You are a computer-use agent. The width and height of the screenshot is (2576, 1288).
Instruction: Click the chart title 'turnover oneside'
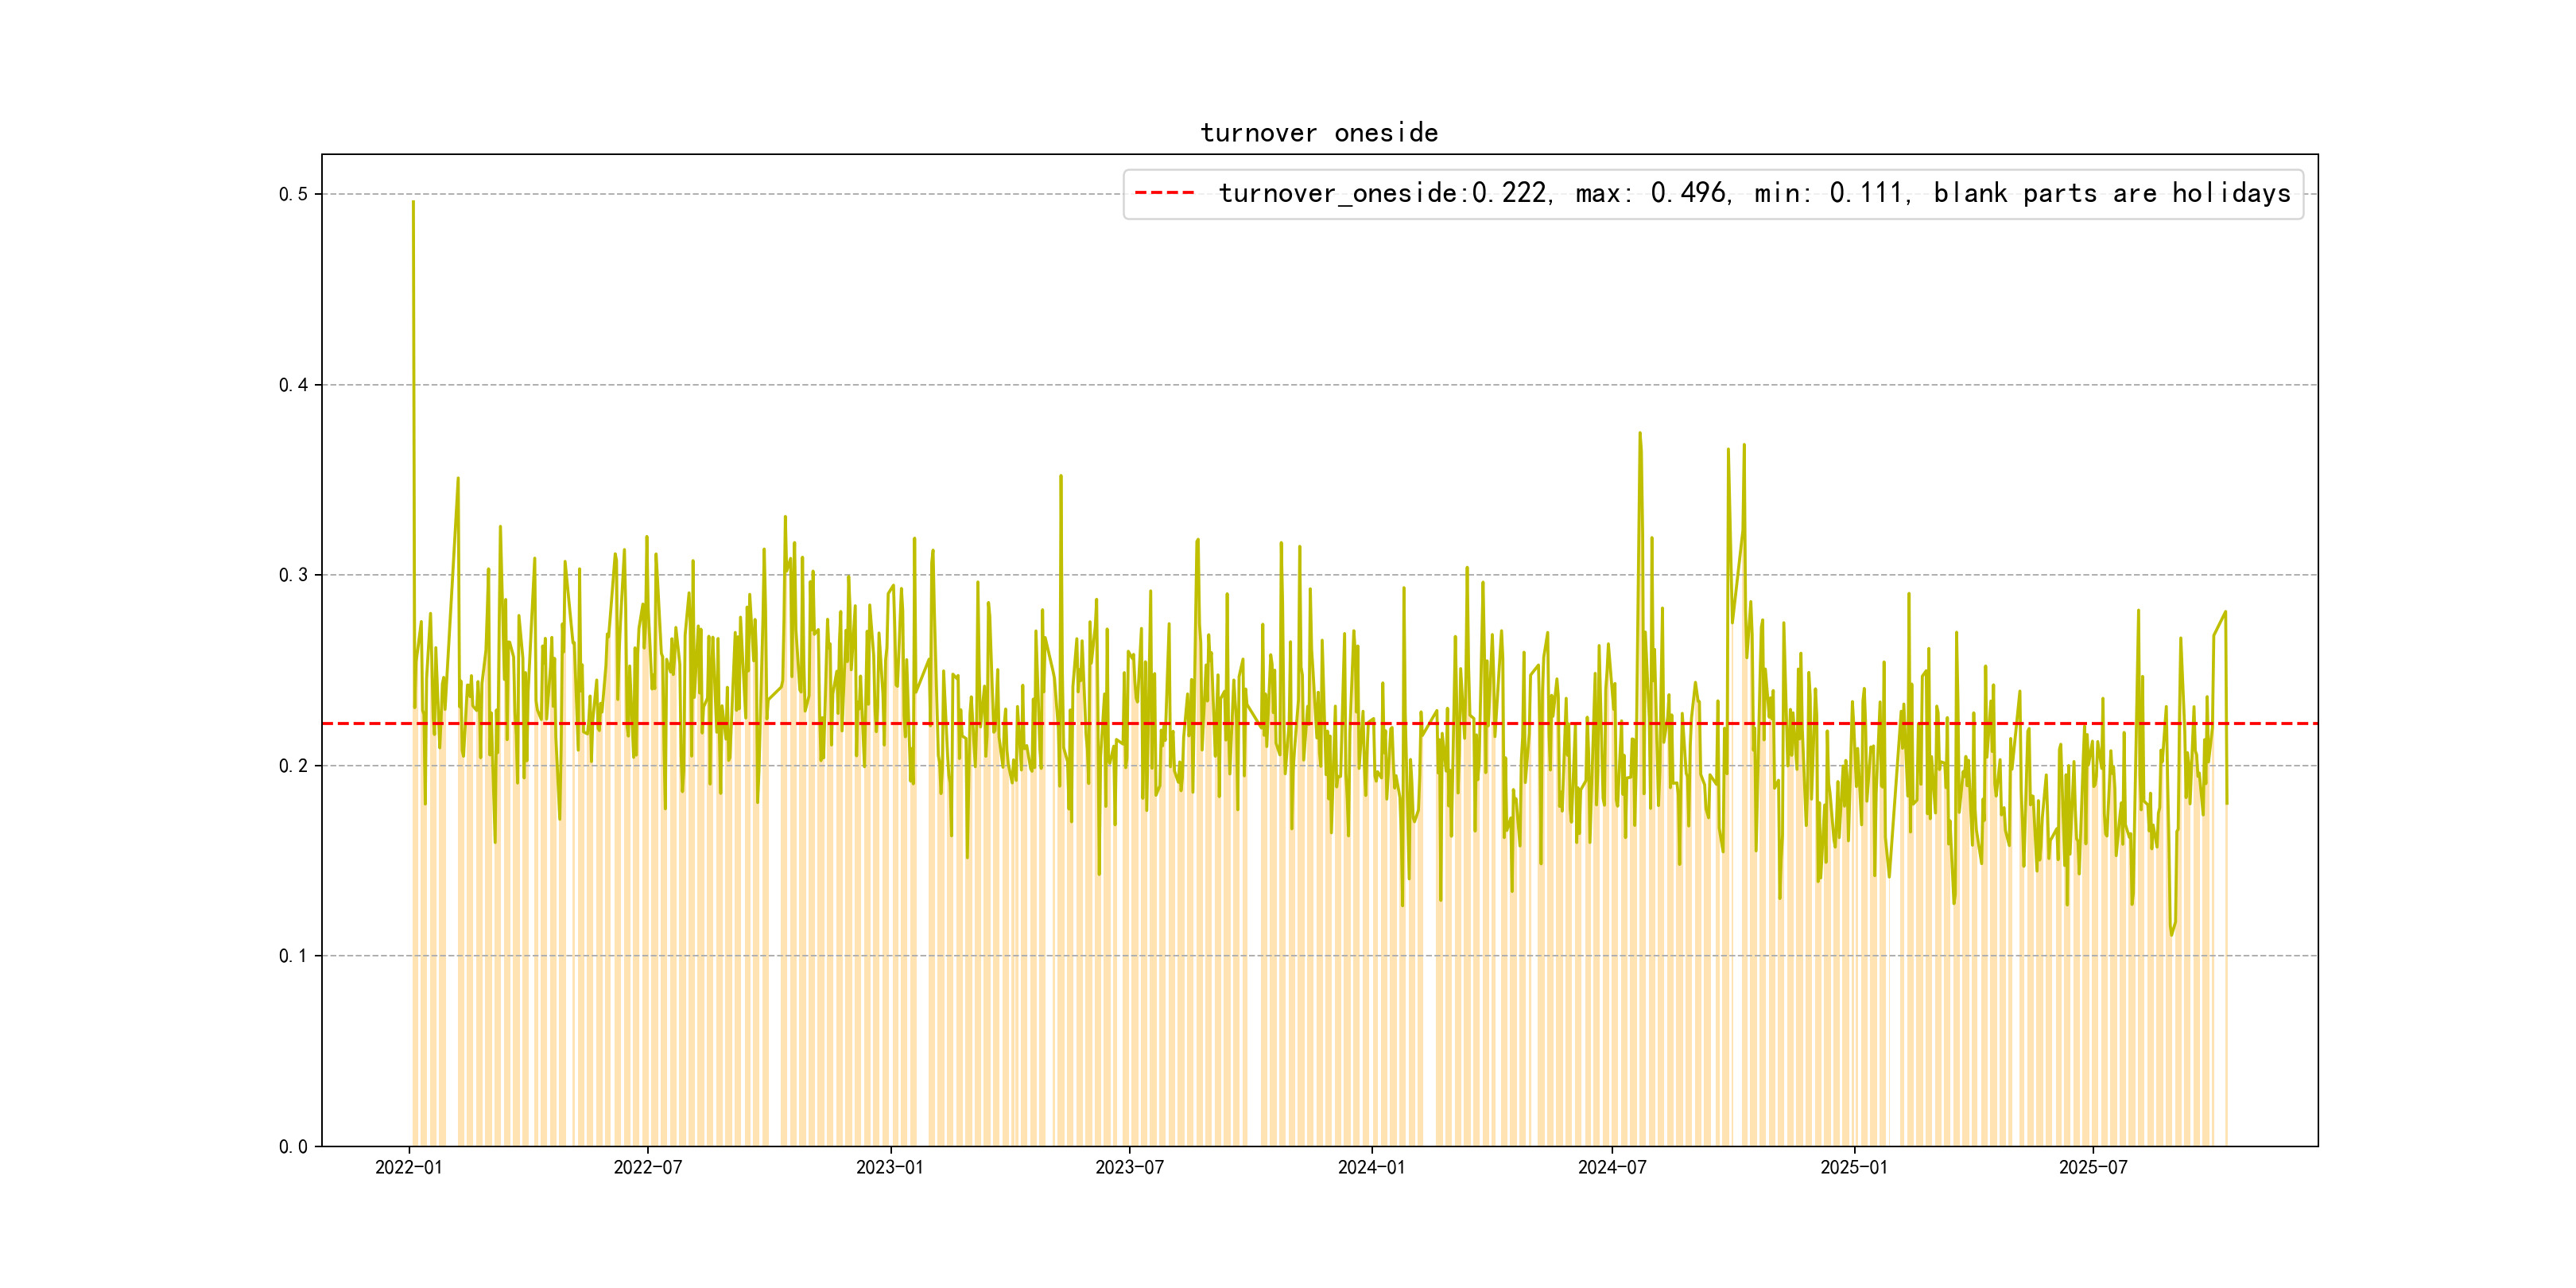pos(1318,133)
